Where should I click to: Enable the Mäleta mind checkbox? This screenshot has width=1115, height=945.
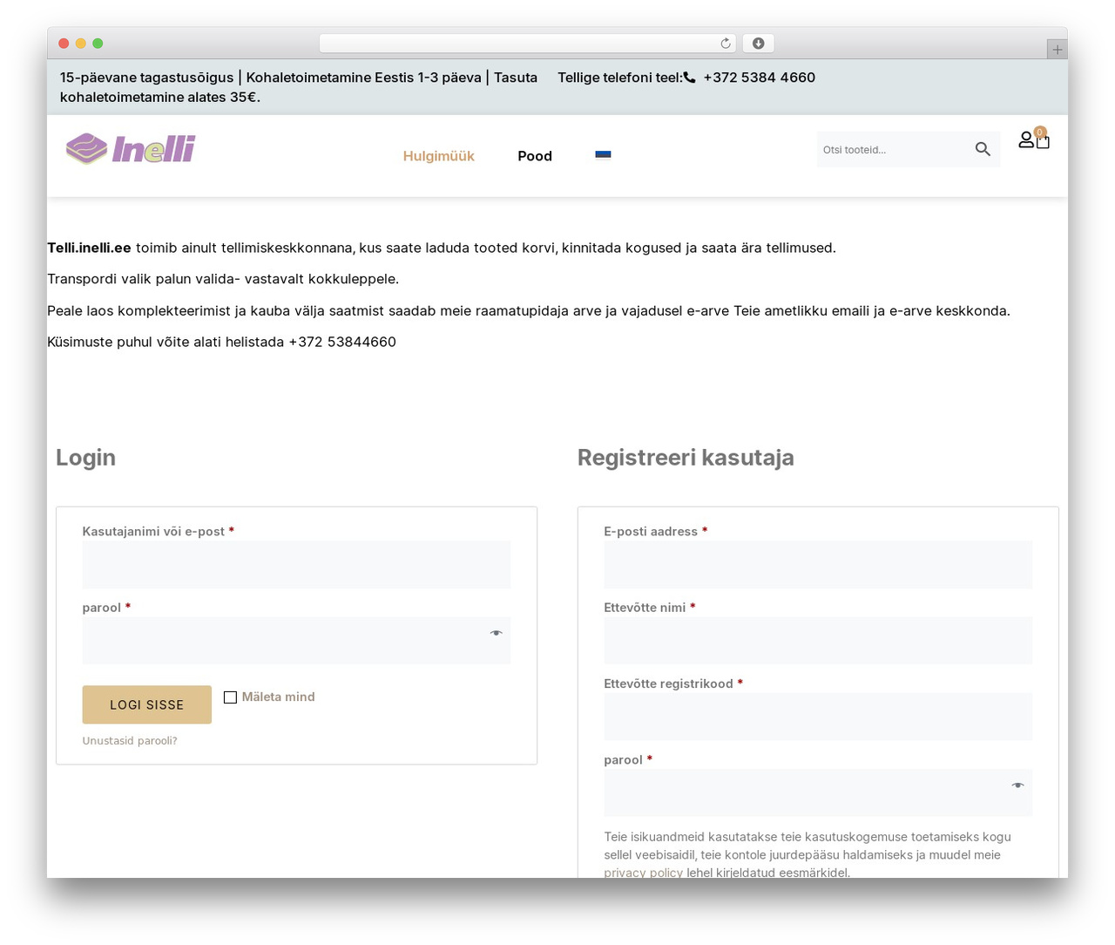coord(230,697)
